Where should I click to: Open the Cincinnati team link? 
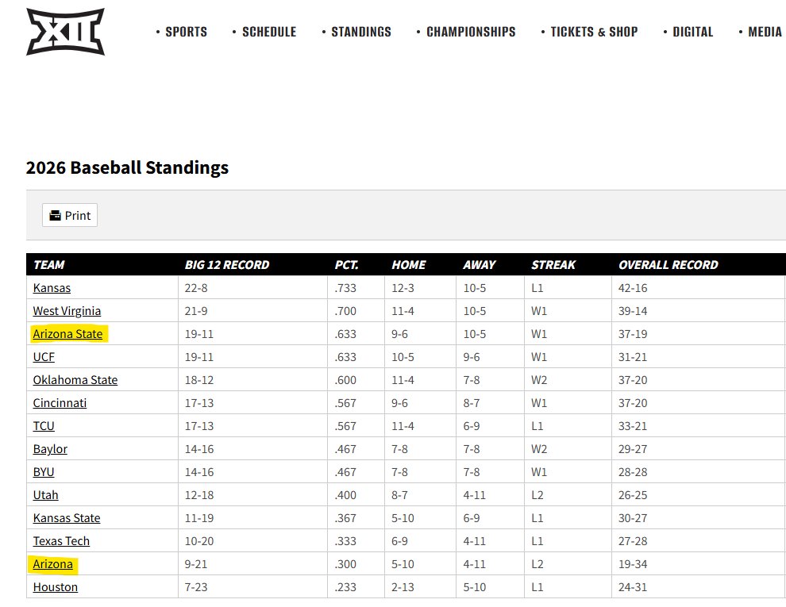[60, 403]
